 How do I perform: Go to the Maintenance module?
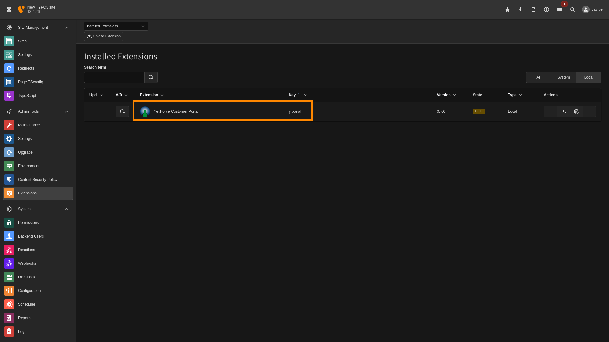click(29, 125)
